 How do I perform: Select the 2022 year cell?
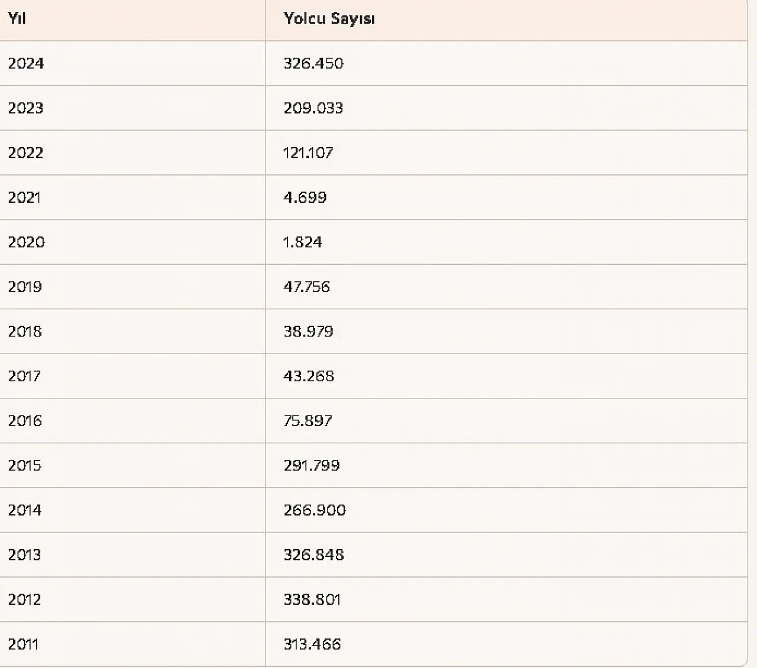(26, 153)
